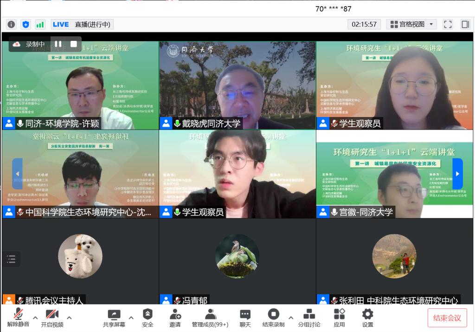
Task: Turn on camera with 开启视频
Action: click(x=52, y=318)
